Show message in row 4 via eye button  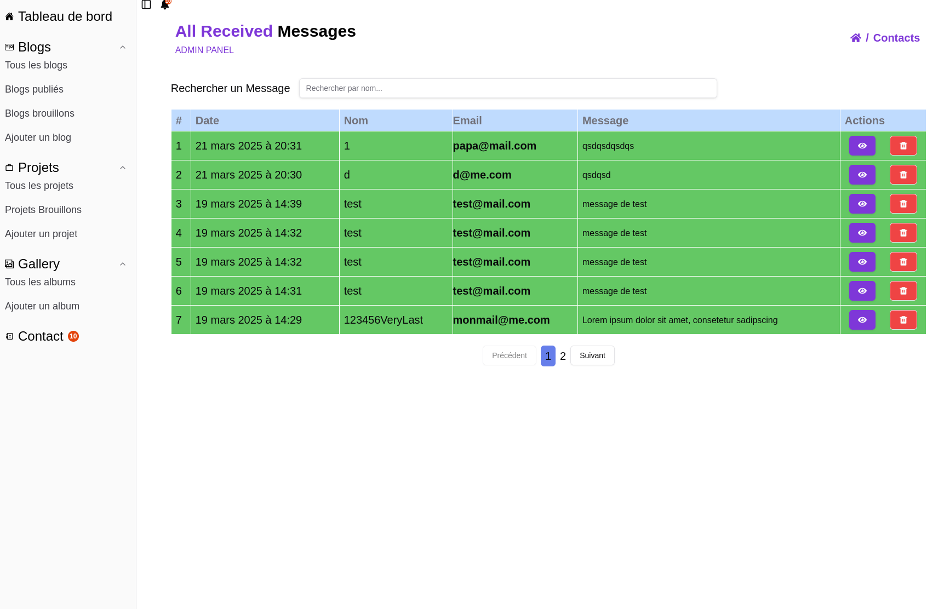[x=862, y=233]
